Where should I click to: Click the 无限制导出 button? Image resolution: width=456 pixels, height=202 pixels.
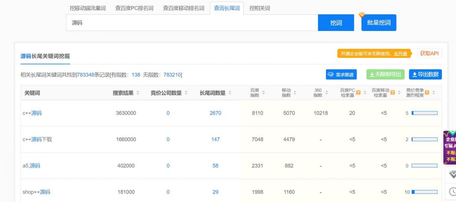click(x=386, y=75)
